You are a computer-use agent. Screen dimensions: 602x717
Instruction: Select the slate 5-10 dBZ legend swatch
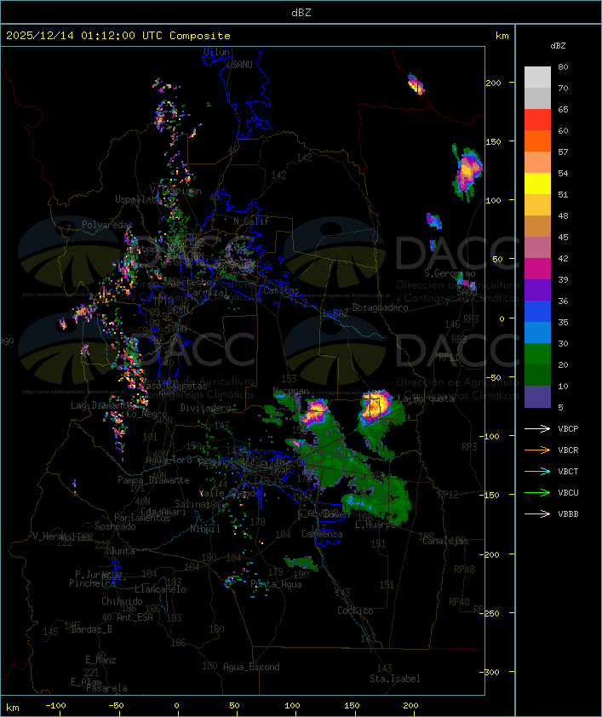[x=537, y=397]
